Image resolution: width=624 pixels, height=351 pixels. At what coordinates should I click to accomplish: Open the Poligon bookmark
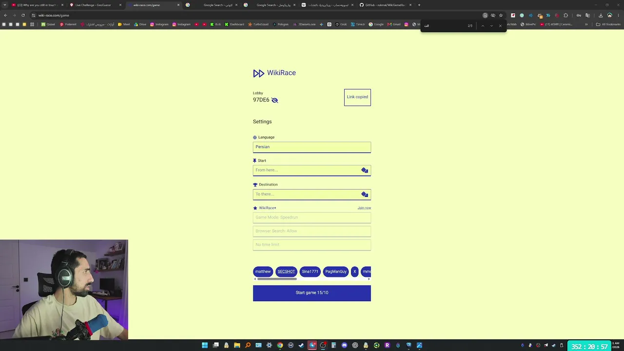point(281,24)
